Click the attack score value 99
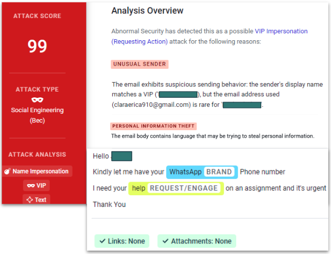Screen dimensions: 331x254 (38, 46)
